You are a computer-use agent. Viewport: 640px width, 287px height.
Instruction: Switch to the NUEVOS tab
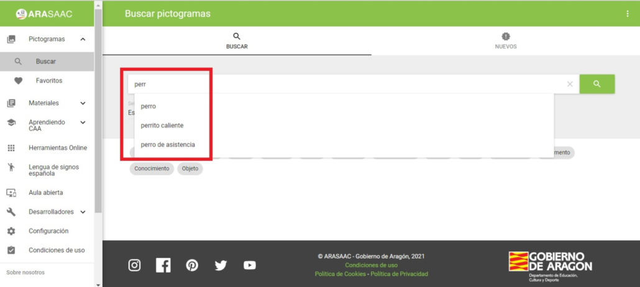(x=506, y=41)
